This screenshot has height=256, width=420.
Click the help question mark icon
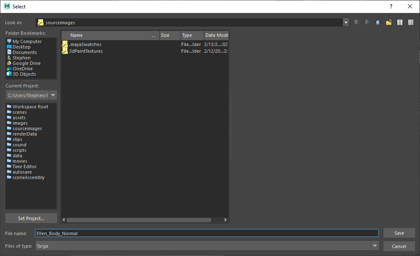391,6
